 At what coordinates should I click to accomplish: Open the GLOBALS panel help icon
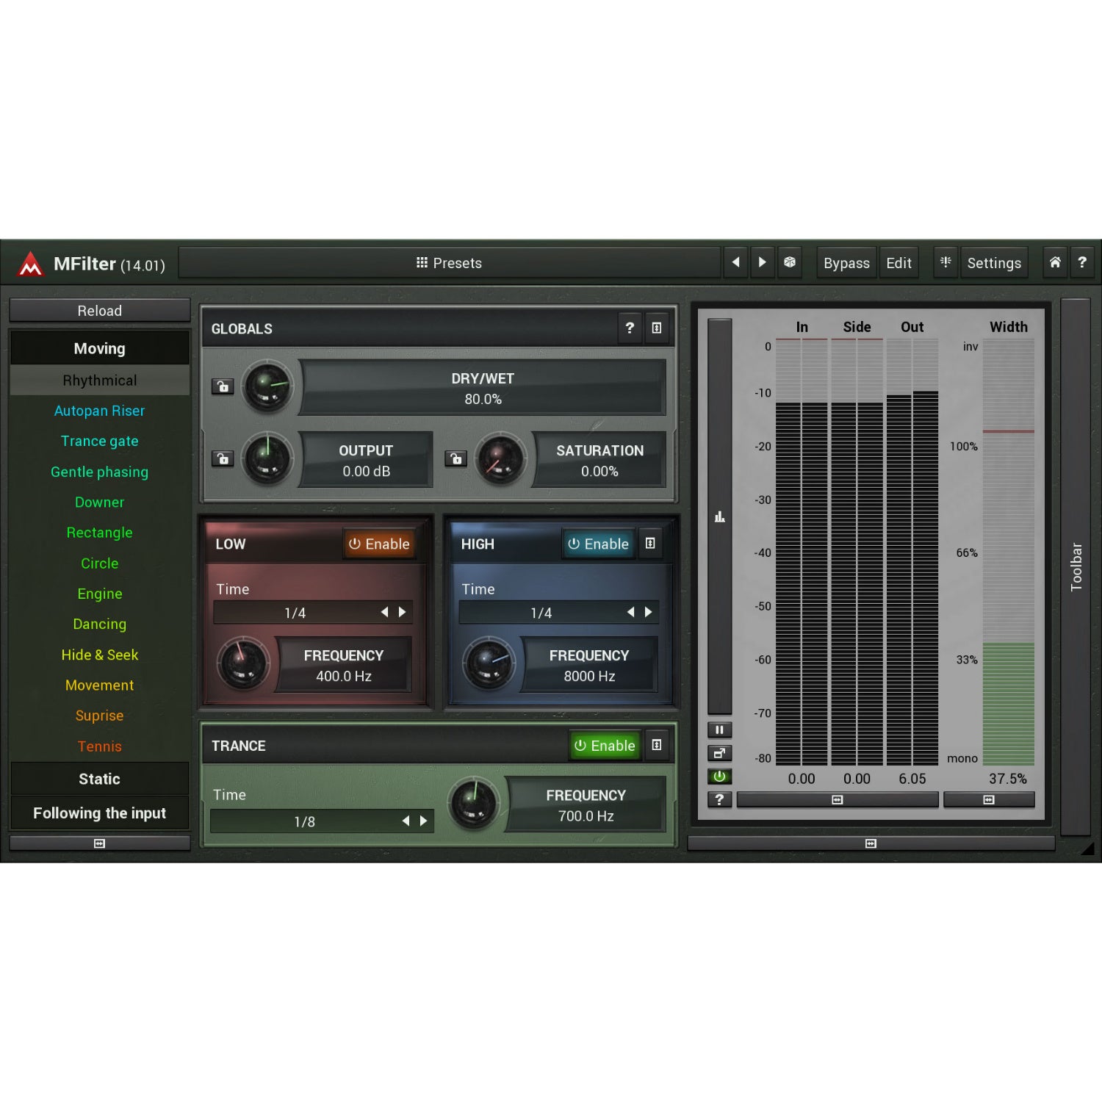click(x=630, y=328)
